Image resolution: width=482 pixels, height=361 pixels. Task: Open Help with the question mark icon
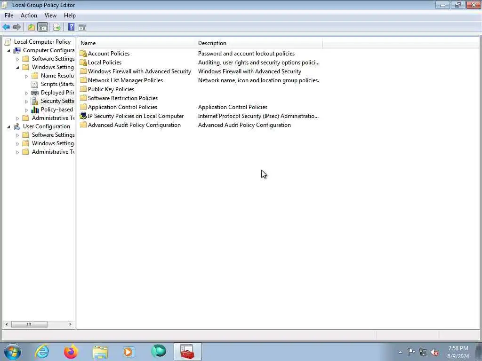pos(71,27)
